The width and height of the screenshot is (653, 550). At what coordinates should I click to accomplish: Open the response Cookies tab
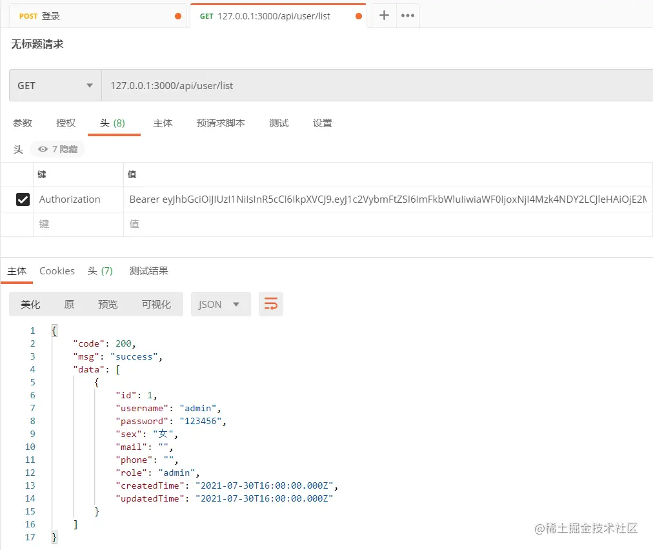click(57, 271)
